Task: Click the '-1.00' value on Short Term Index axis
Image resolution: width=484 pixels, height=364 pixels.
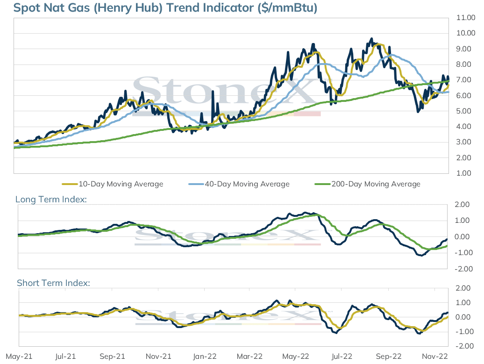Action: pos(464,332)
